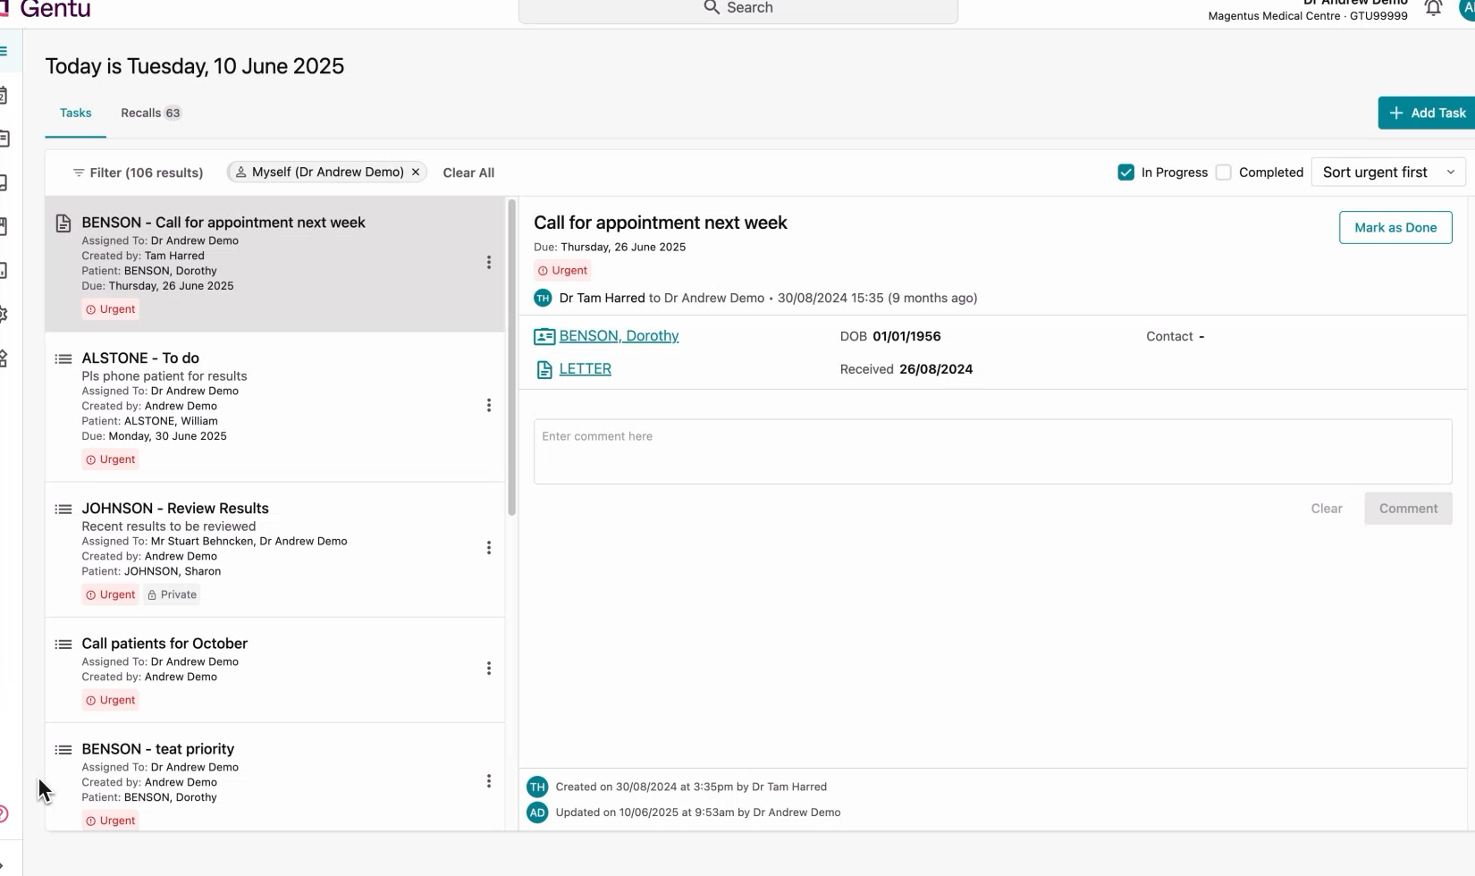Screen dimensions: 1475x876
Task: Click the Comment button
Action: 1408,509
